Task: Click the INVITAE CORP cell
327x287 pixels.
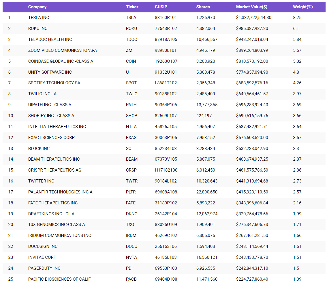Action: pos(42,257)
